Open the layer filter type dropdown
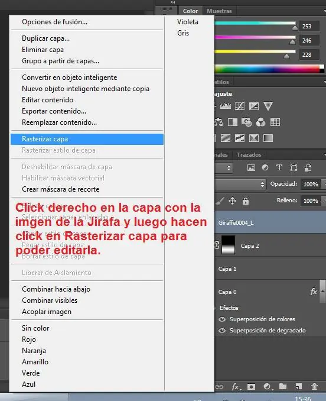Screen dimensions: 326x401 [223, 168]
